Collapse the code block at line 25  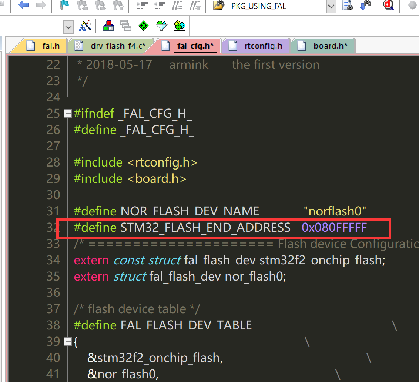coord(67,113)
